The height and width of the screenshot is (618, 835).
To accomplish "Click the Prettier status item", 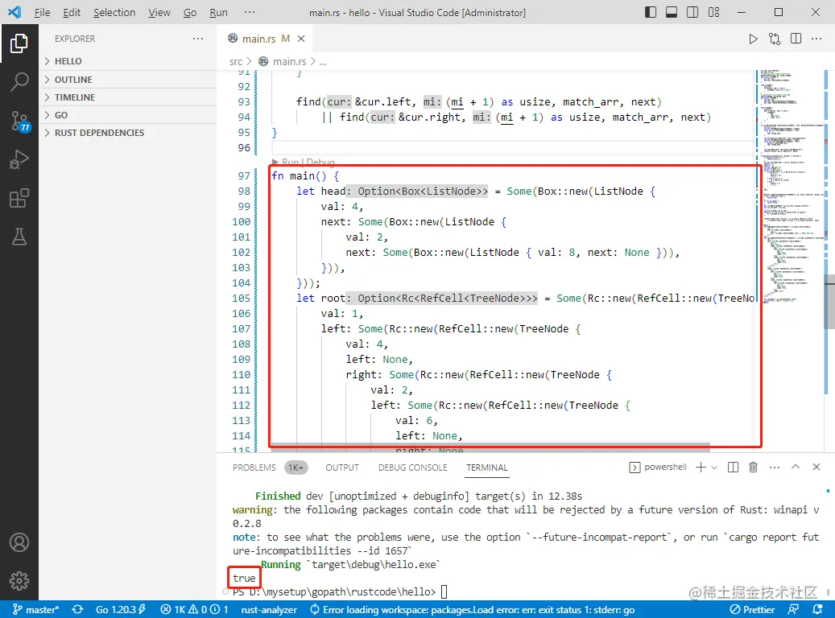I will click(751, 609).
